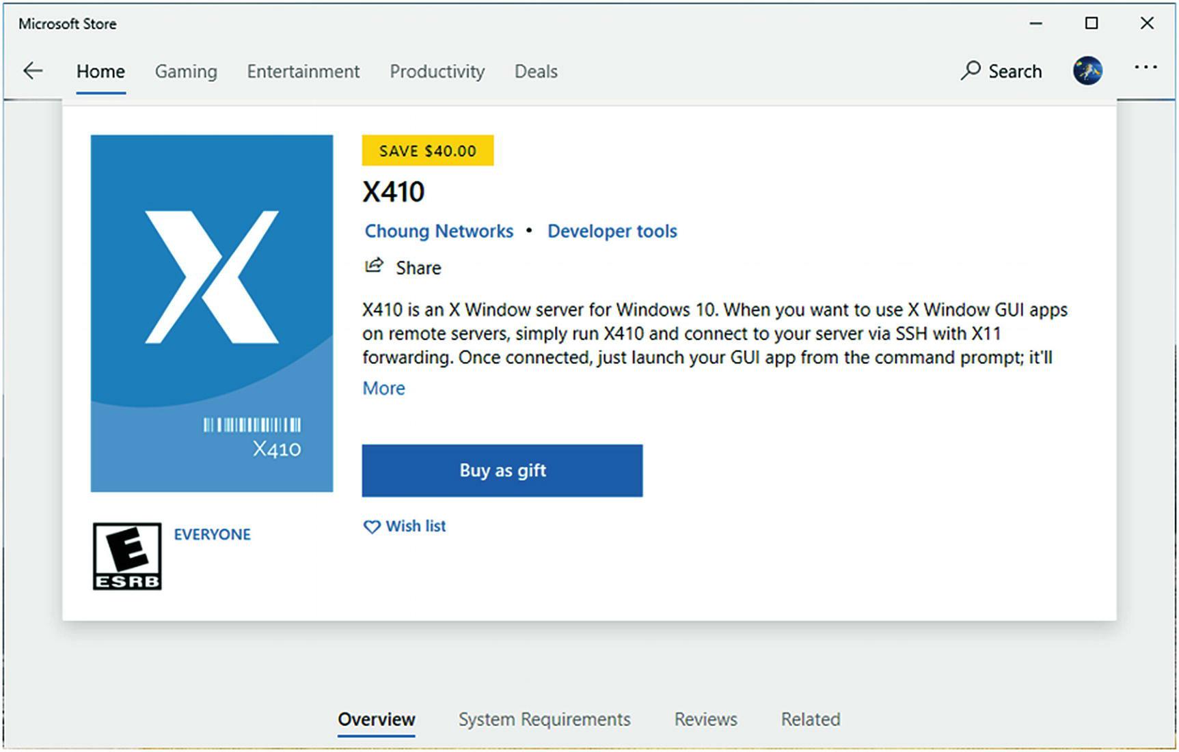View the System Requirements tab

545,720
